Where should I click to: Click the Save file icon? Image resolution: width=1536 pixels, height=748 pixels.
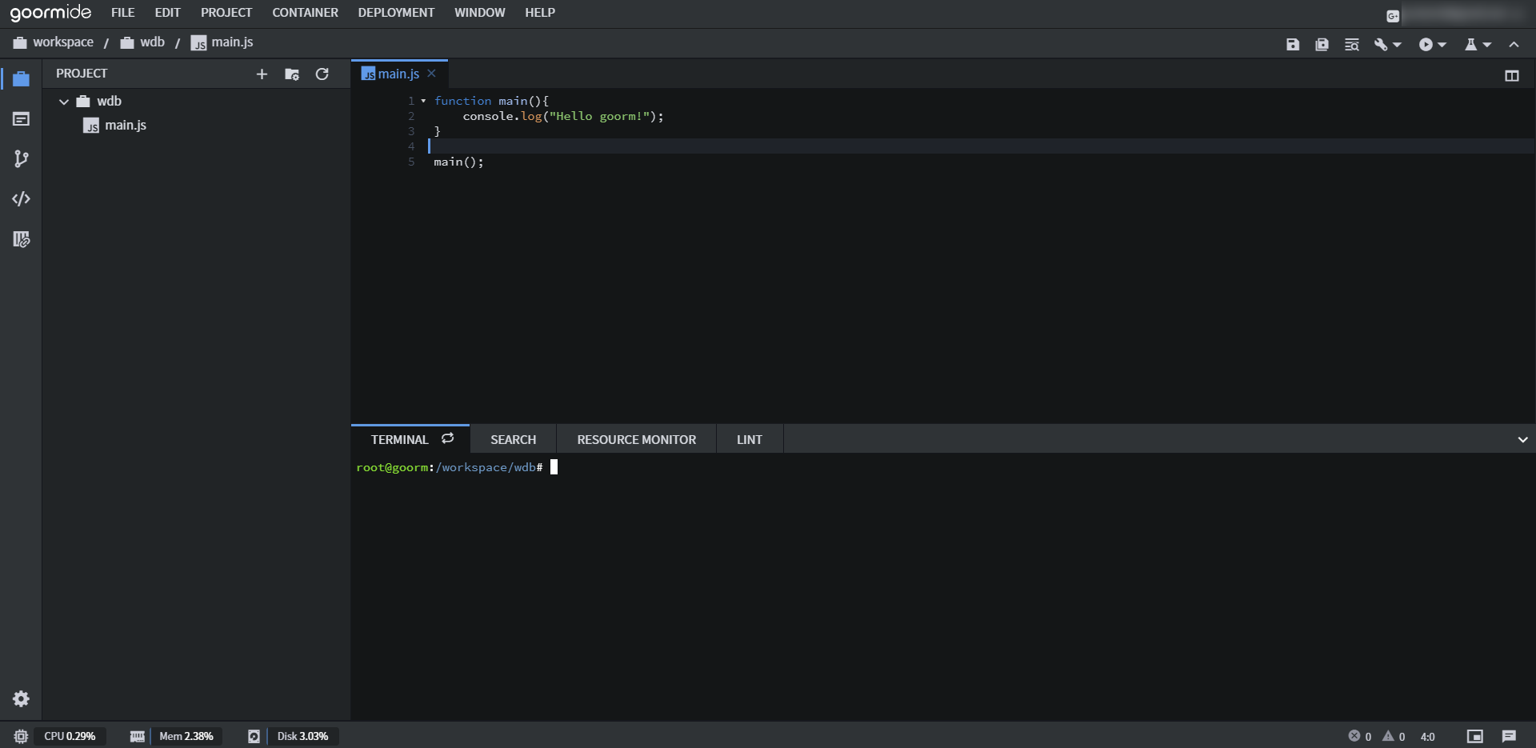pos(1293,45)
